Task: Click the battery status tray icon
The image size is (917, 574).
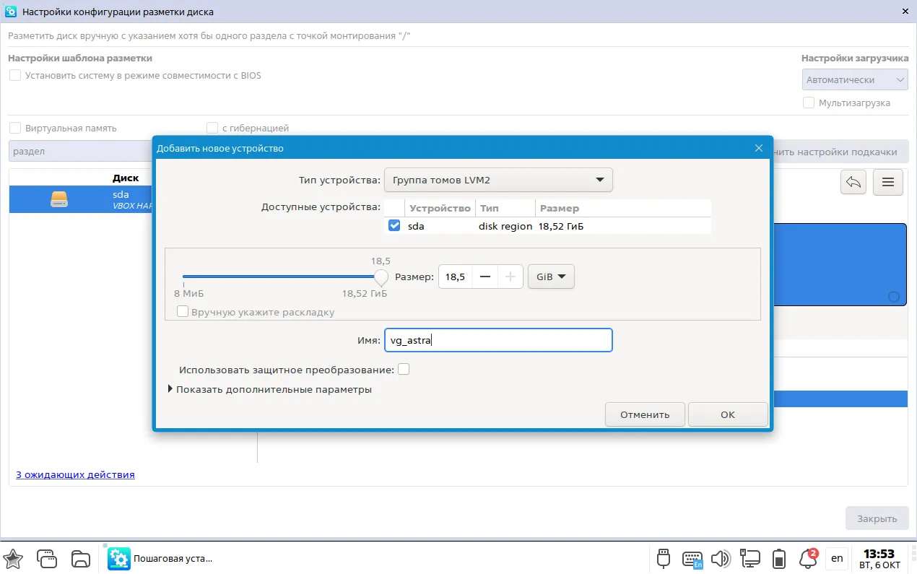Action: [x=779, y=558]
